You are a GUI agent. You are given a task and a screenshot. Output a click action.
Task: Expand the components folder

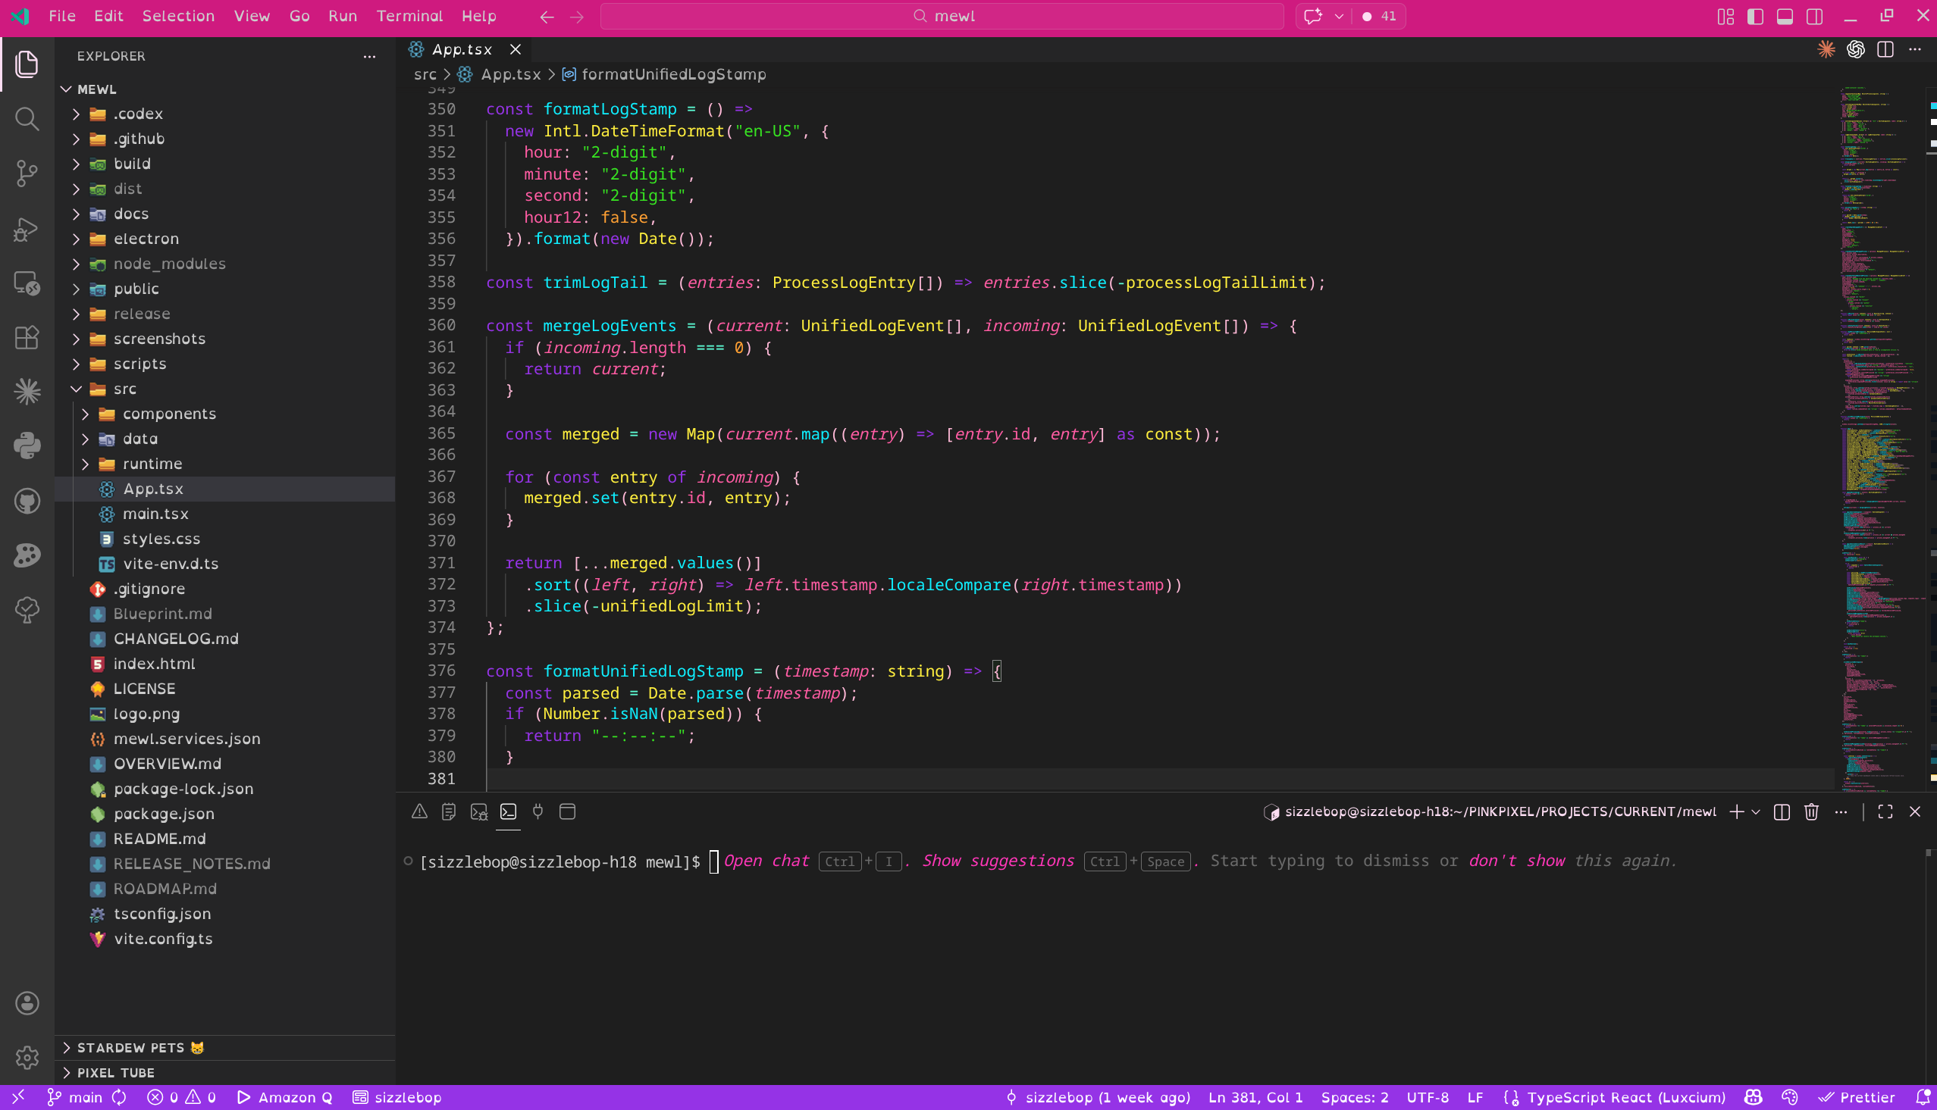tap(168, 414)
